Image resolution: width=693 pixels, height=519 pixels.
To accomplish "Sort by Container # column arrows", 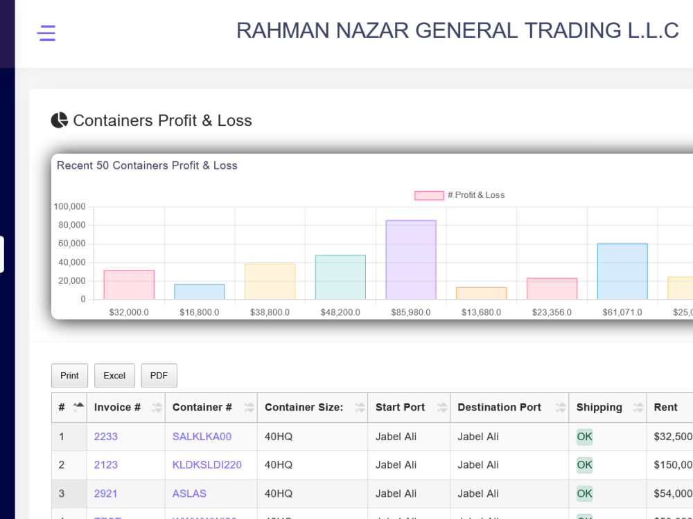I will click(x=249, y=408).
